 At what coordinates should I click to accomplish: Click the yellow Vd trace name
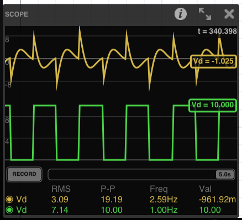tap(22, 200)
